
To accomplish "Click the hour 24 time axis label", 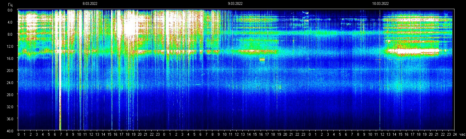I will tap(455, 134).
